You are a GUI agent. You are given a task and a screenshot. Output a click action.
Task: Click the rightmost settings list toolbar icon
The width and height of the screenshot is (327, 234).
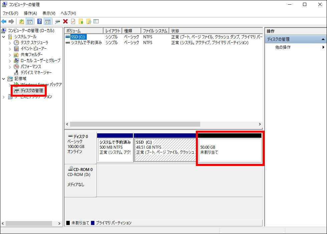click(96, 22)
